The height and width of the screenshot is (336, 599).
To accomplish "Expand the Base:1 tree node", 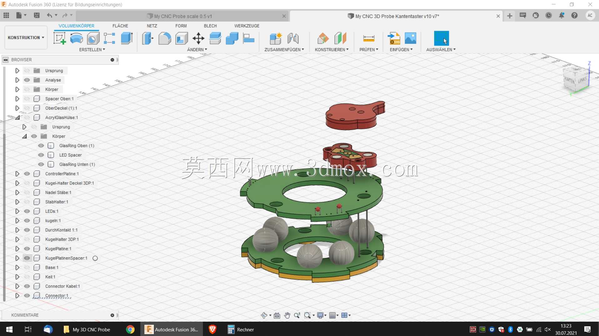I will (x=17, y=267).
